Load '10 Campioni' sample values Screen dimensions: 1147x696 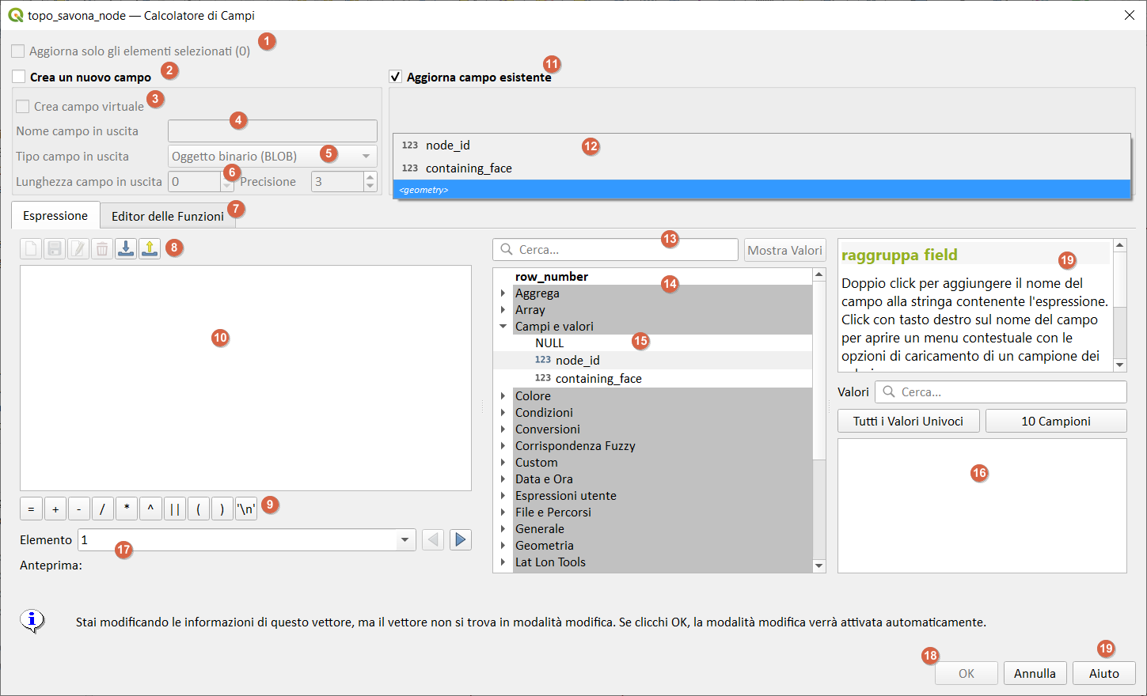1056,421
